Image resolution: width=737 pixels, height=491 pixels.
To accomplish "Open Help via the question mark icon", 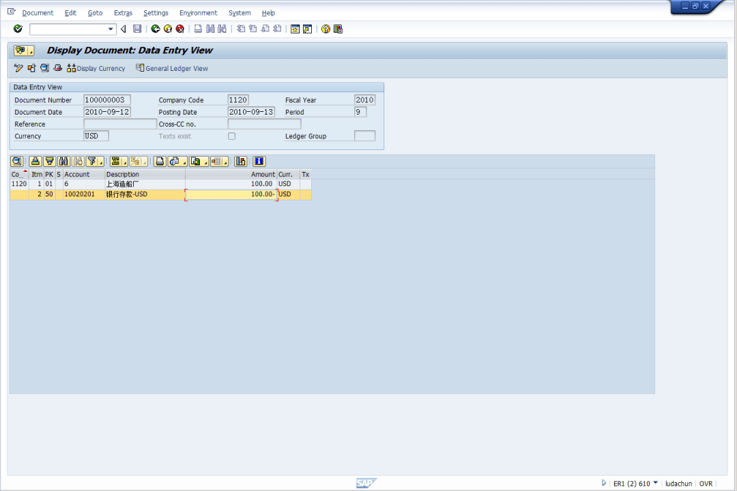I will click(x=326, y=29).
